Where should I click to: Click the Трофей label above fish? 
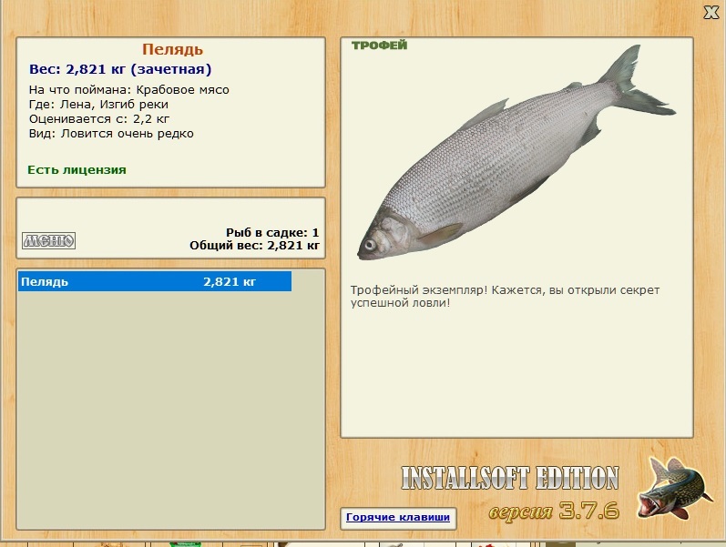click(x=379, y=46)
